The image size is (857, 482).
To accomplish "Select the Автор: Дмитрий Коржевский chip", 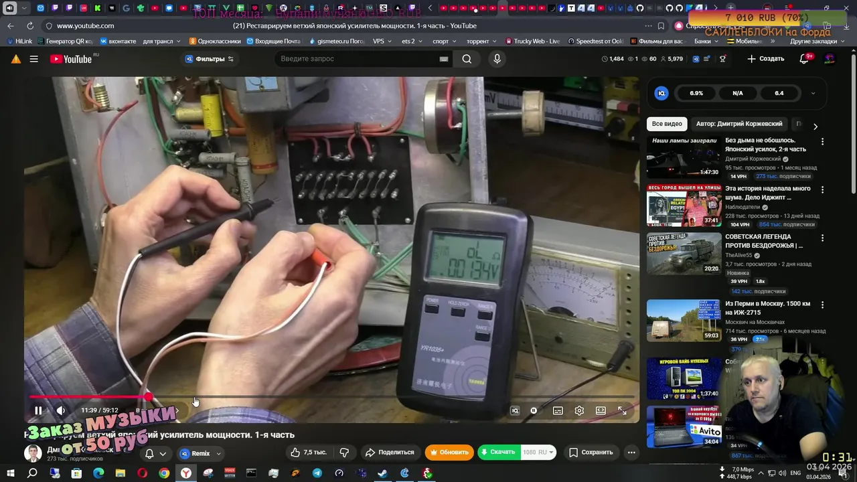I will (739, 124).
